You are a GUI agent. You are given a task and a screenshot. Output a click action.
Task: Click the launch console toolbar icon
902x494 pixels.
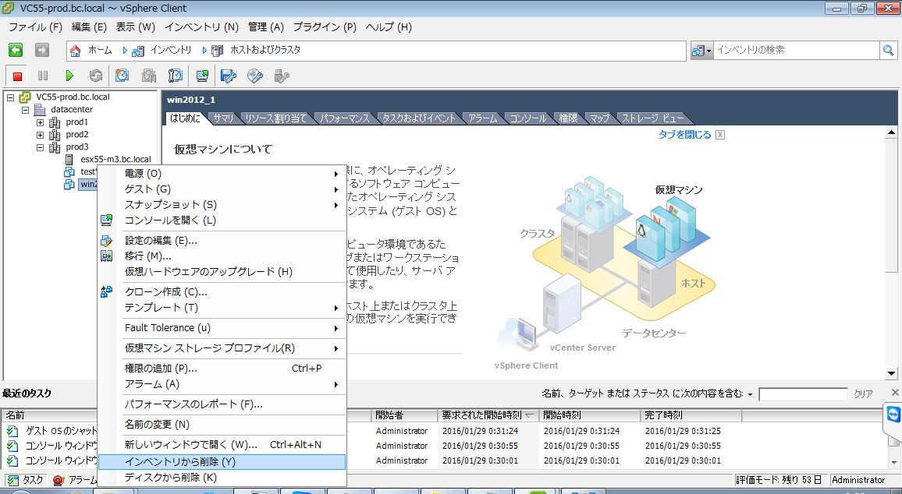click(x=203, y=76)
